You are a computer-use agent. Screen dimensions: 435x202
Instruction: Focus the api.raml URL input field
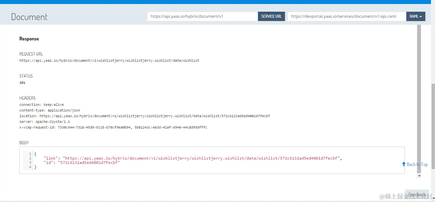coord(347,16)
